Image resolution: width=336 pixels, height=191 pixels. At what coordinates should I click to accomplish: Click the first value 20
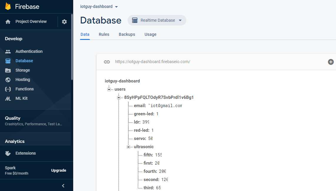point(157,163)
